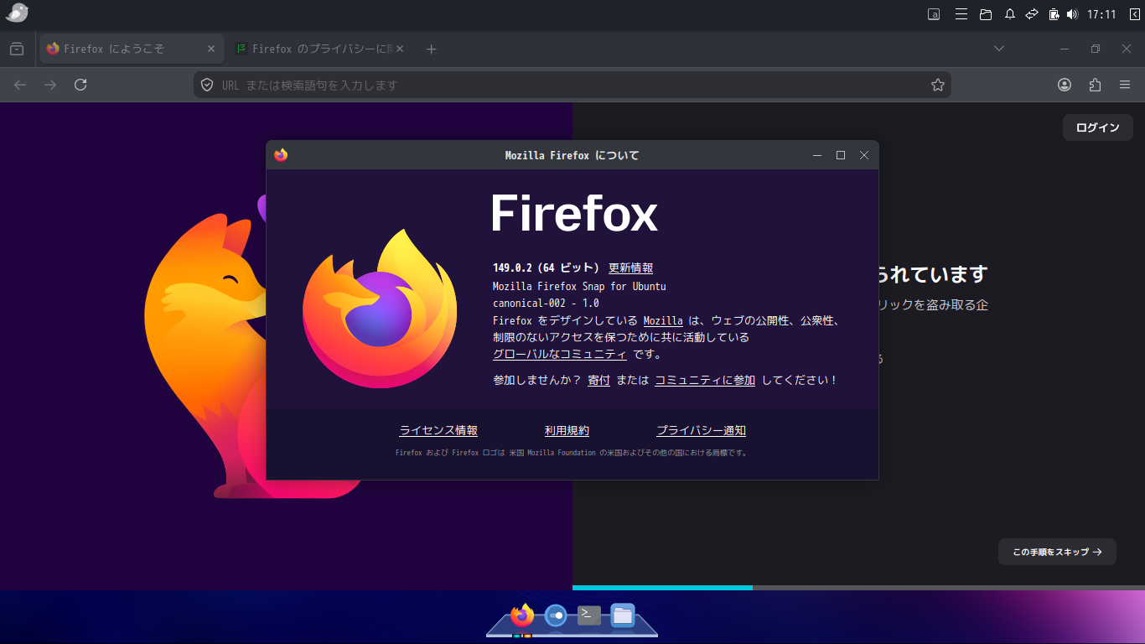The width and height of the screenshot is (1145, 644).
Task: Click the clock showing 17:11
Action: tap(1101, 14)
